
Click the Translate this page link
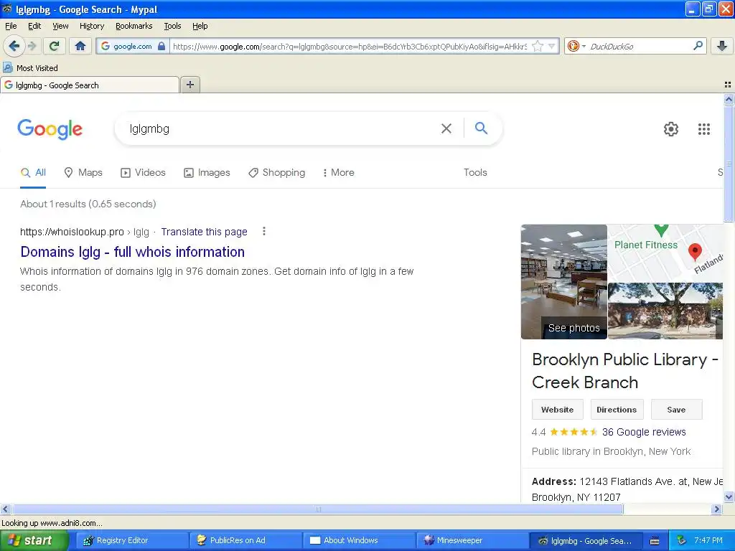coord(204,232)
